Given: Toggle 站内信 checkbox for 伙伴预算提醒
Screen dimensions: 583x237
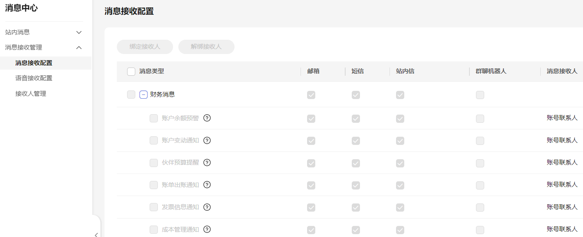Looking at the screenshot, I should point(400,163).
